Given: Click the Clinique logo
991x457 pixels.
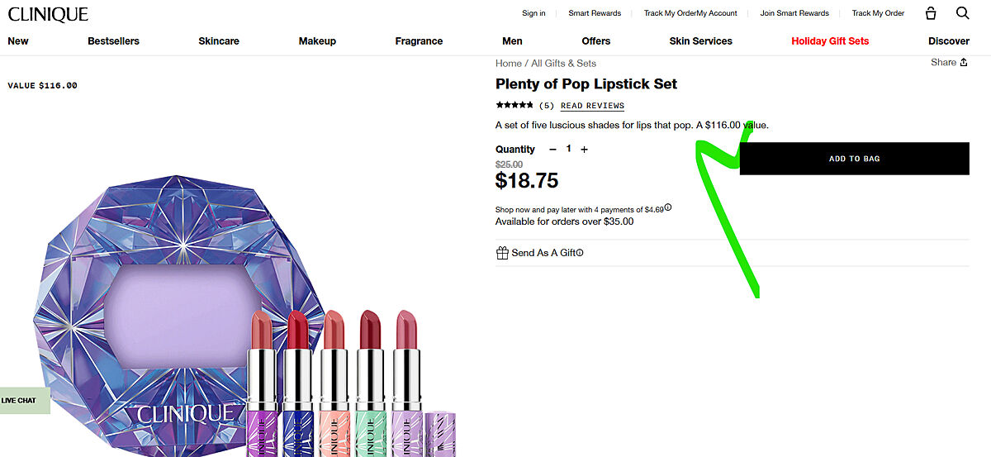Looking at the screenshot, I should 48,14.
